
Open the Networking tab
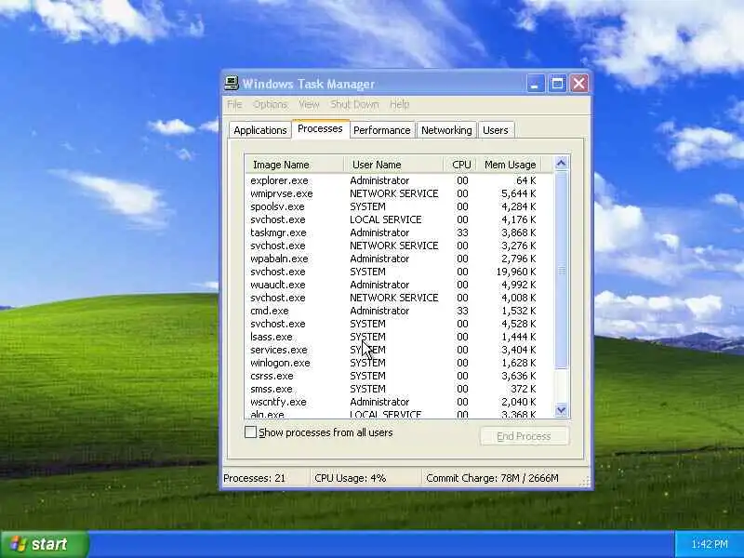446,130
